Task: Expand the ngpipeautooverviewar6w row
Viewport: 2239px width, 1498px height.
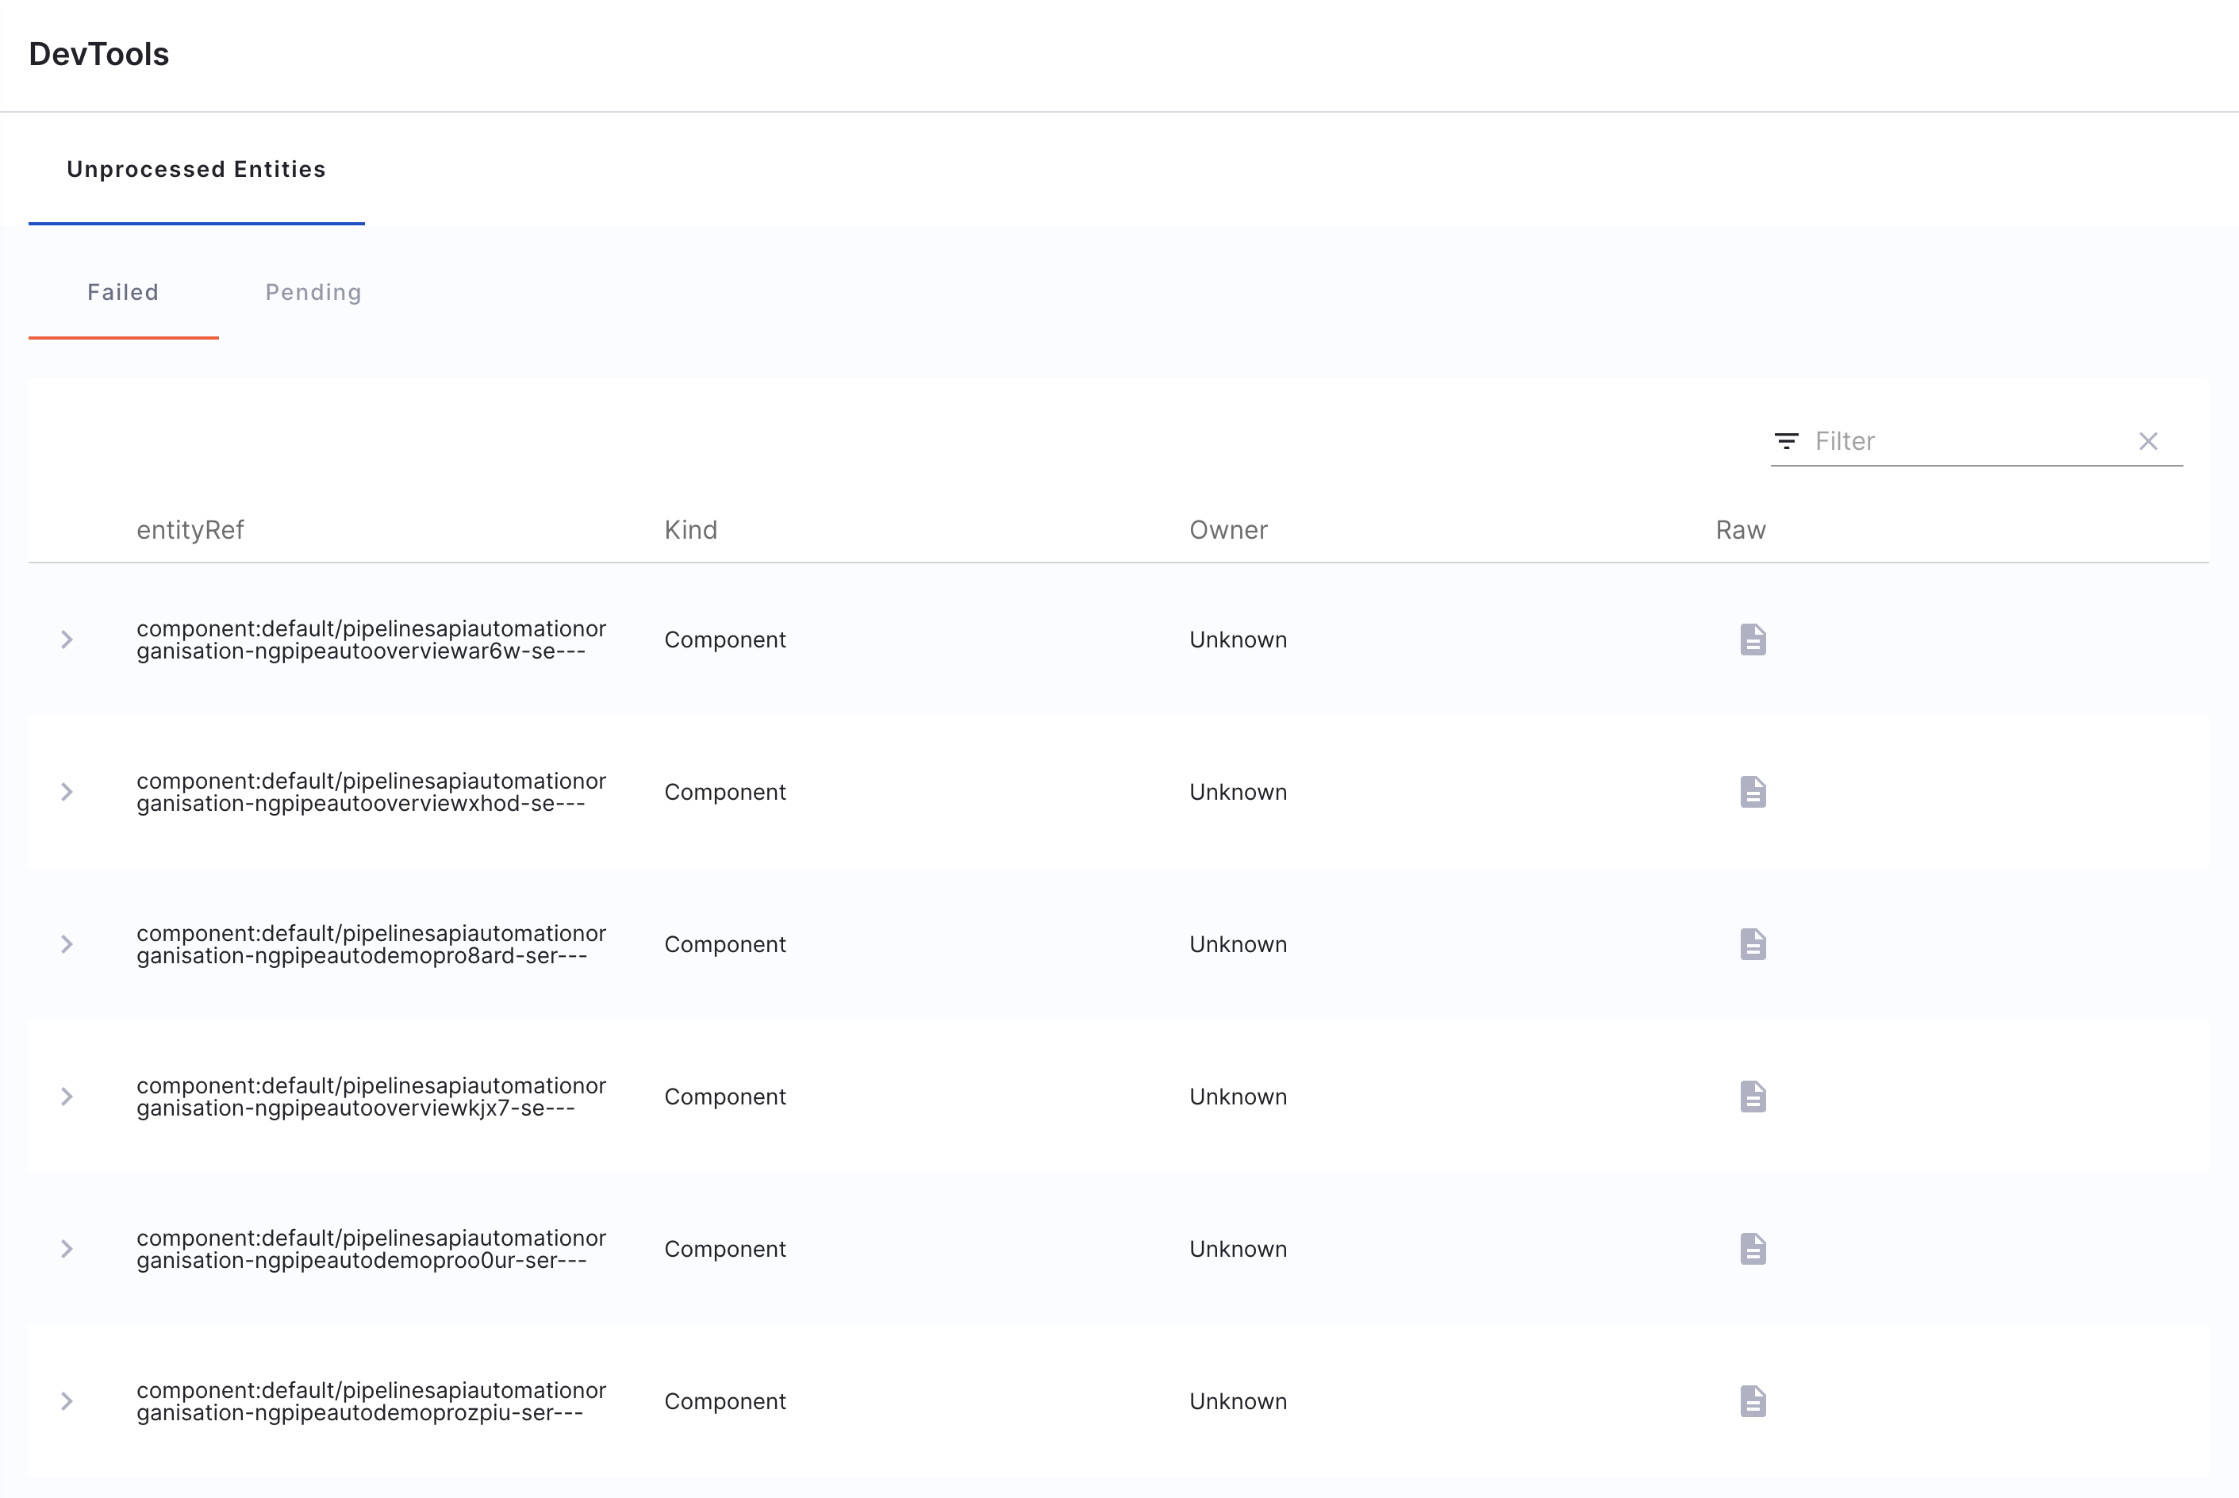Action: 67,640
